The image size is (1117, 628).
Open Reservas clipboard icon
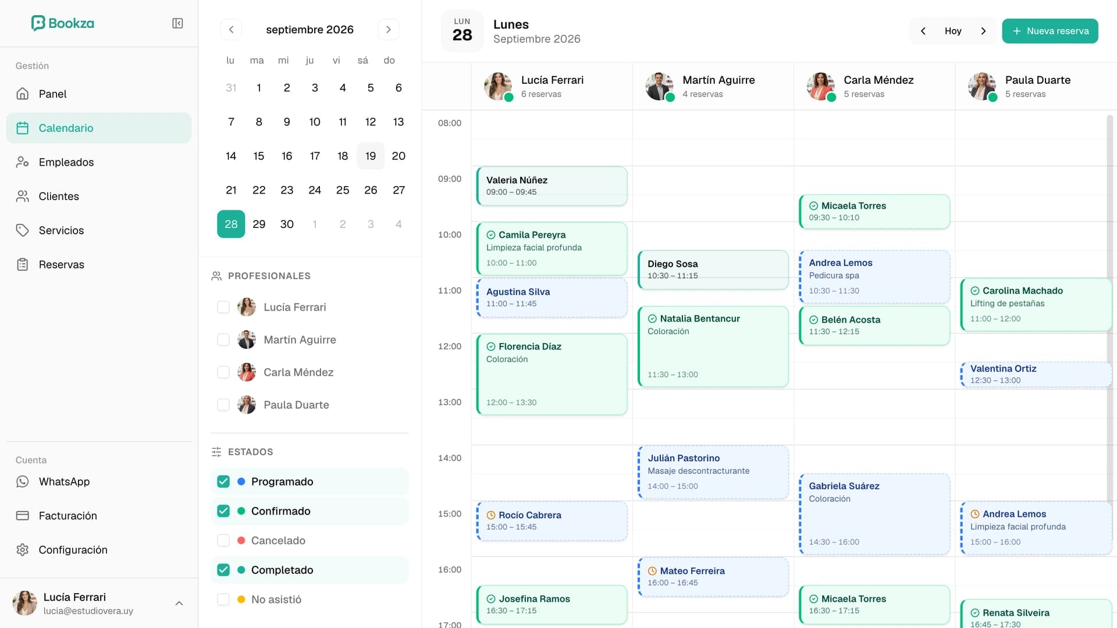pyautogui.click(x=23, y=265)
